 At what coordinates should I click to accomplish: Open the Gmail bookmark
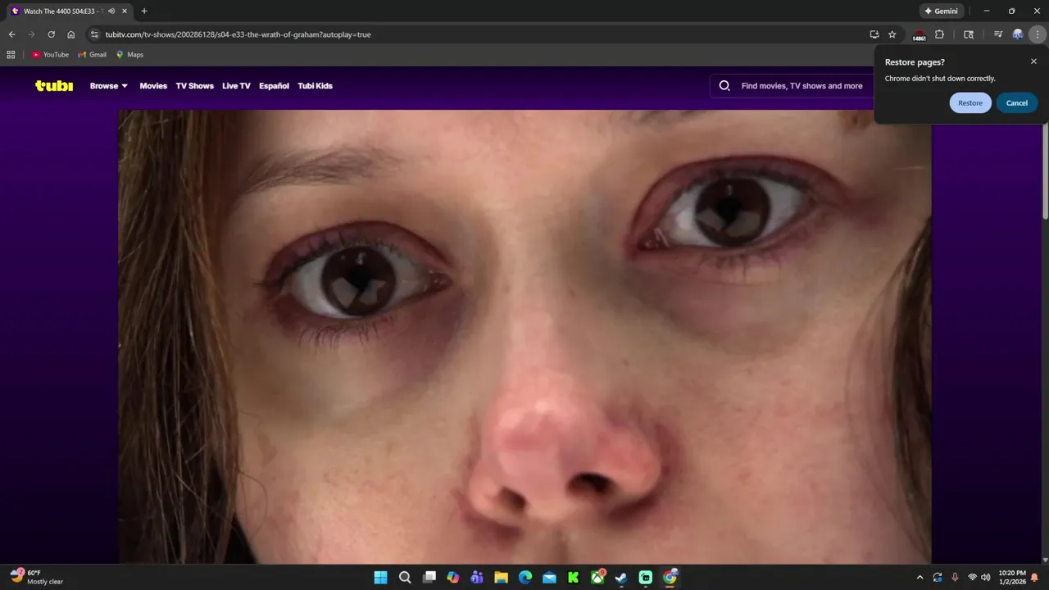(x=92, y=55)
